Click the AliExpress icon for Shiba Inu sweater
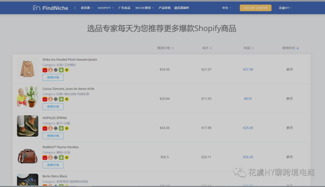325x187 pixels. point(45,70)
